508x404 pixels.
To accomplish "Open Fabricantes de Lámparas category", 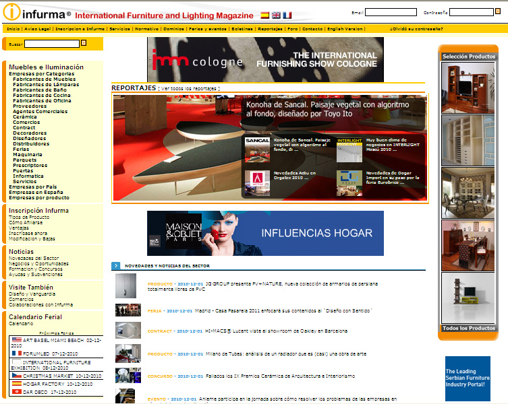I will point(45,84).
